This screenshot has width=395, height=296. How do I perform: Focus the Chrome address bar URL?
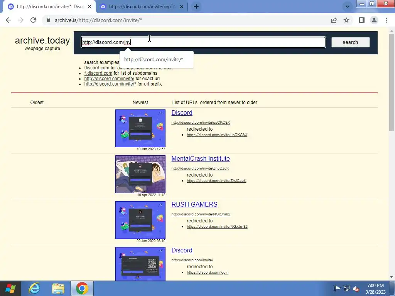point(98,20)
